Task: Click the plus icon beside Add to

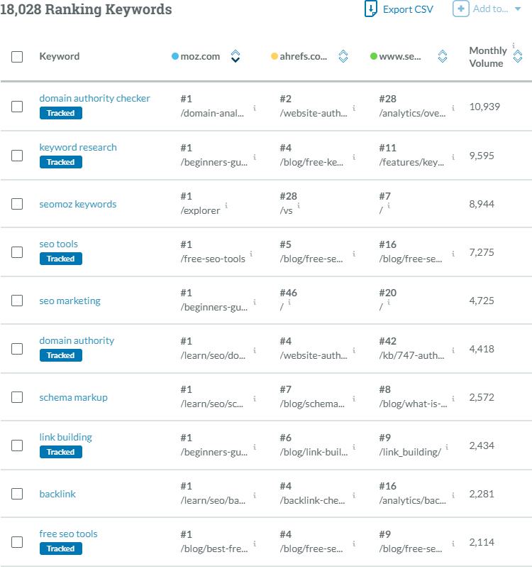Action: click(460, 9)
